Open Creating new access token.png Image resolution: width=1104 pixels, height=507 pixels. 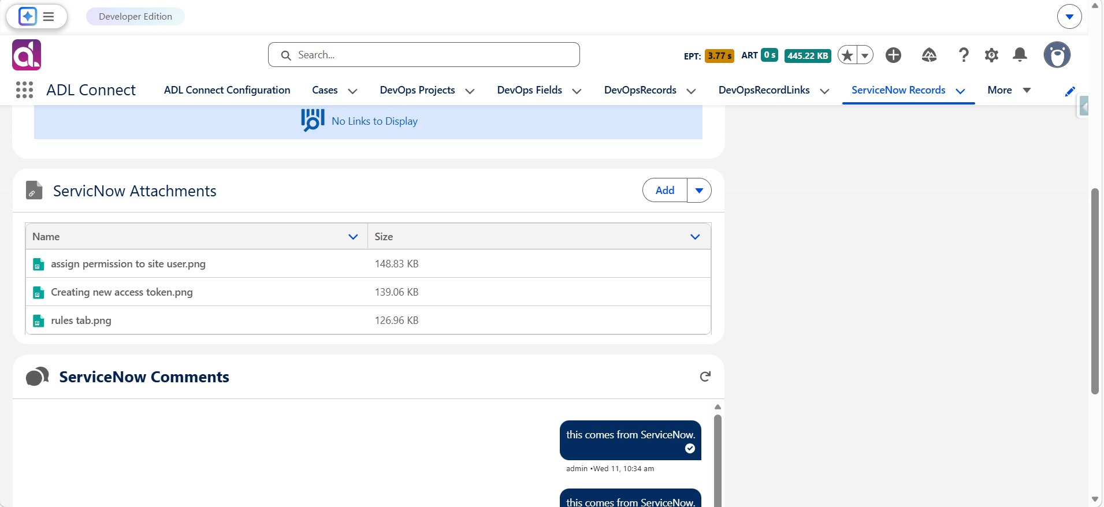click(122, 292)
